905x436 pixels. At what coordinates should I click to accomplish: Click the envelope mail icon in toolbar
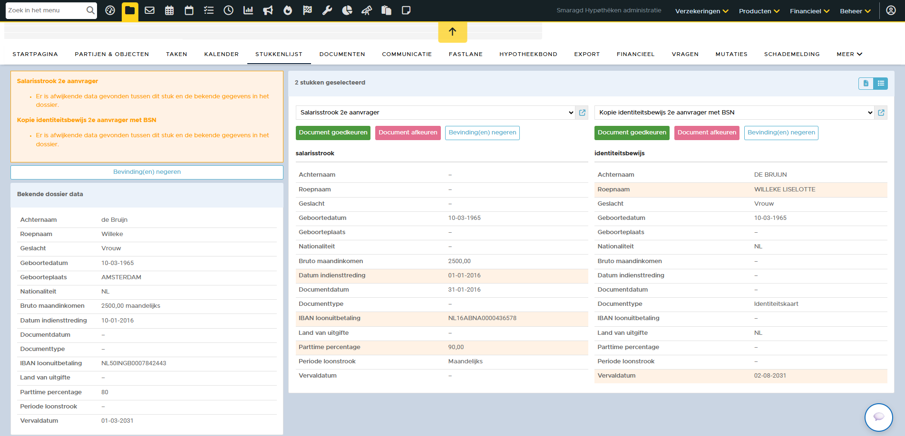pos(149,10)
